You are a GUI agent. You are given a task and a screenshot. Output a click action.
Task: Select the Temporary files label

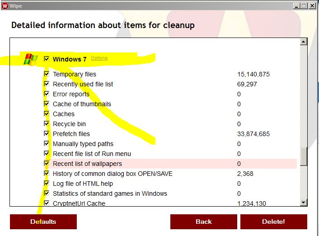click(75, 74)
